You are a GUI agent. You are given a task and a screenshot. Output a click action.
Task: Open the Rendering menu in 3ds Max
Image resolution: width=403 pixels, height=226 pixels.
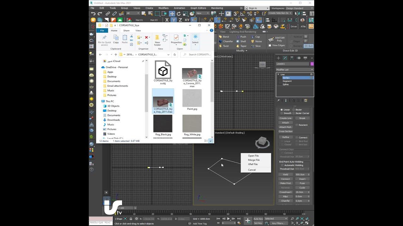(x=217, y=8)
